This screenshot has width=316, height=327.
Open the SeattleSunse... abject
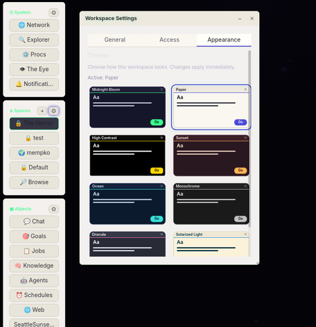(x=34, y=323)
